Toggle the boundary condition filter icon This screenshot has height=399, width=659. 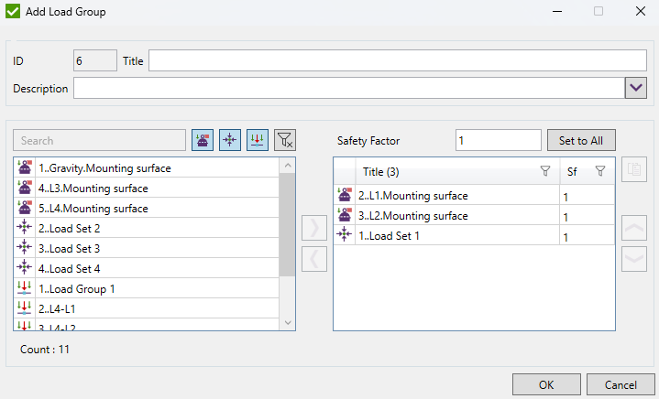point(203,140)
